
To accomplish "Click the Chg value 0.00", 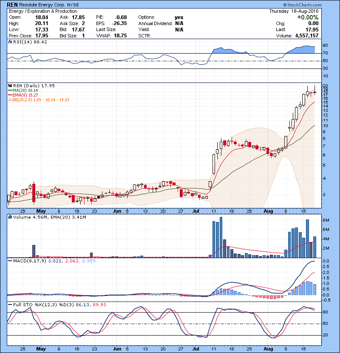I will (314, 23).
